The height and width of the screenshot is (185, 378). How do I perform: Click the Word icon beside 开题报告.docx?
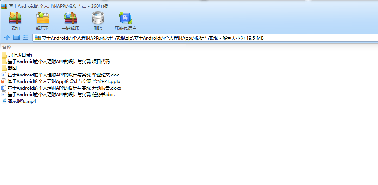point(4,88)
